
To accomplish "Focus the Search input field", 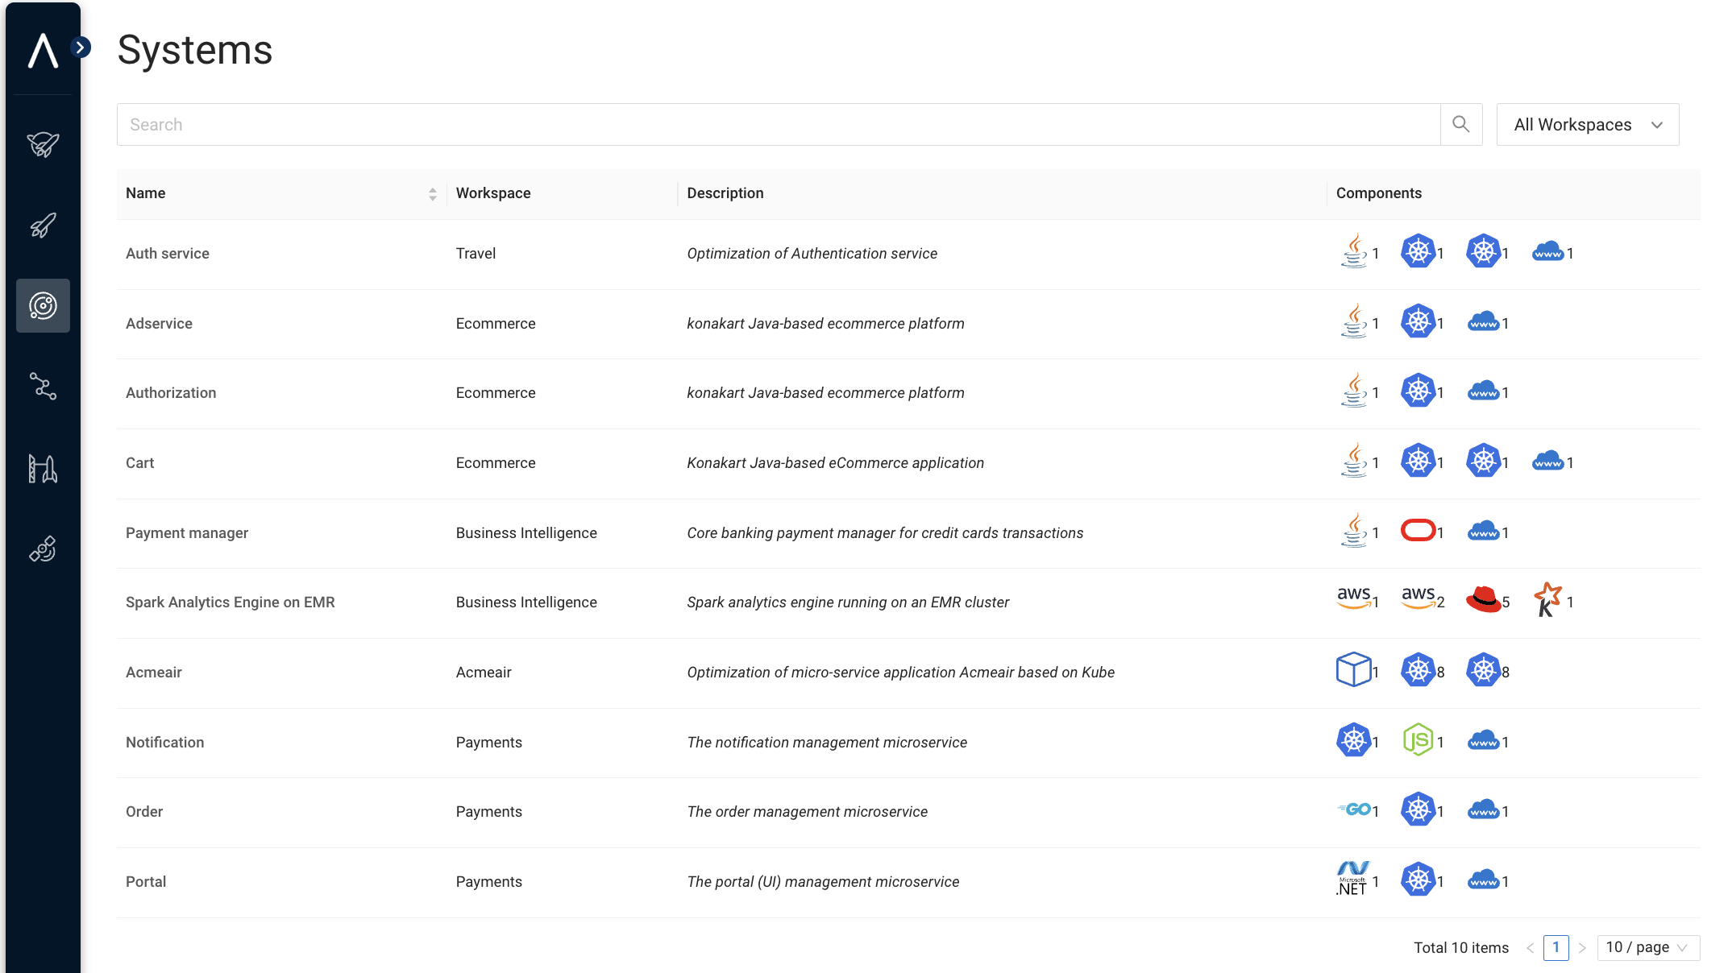I will pos(778,125).
